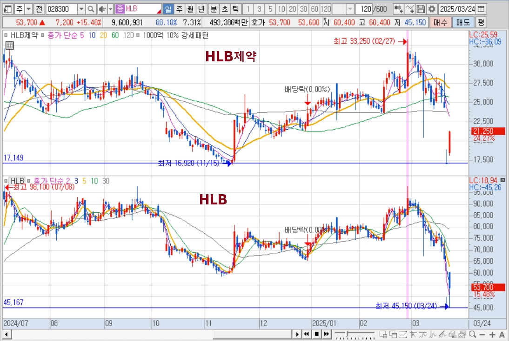Click the 평 button

481,22
